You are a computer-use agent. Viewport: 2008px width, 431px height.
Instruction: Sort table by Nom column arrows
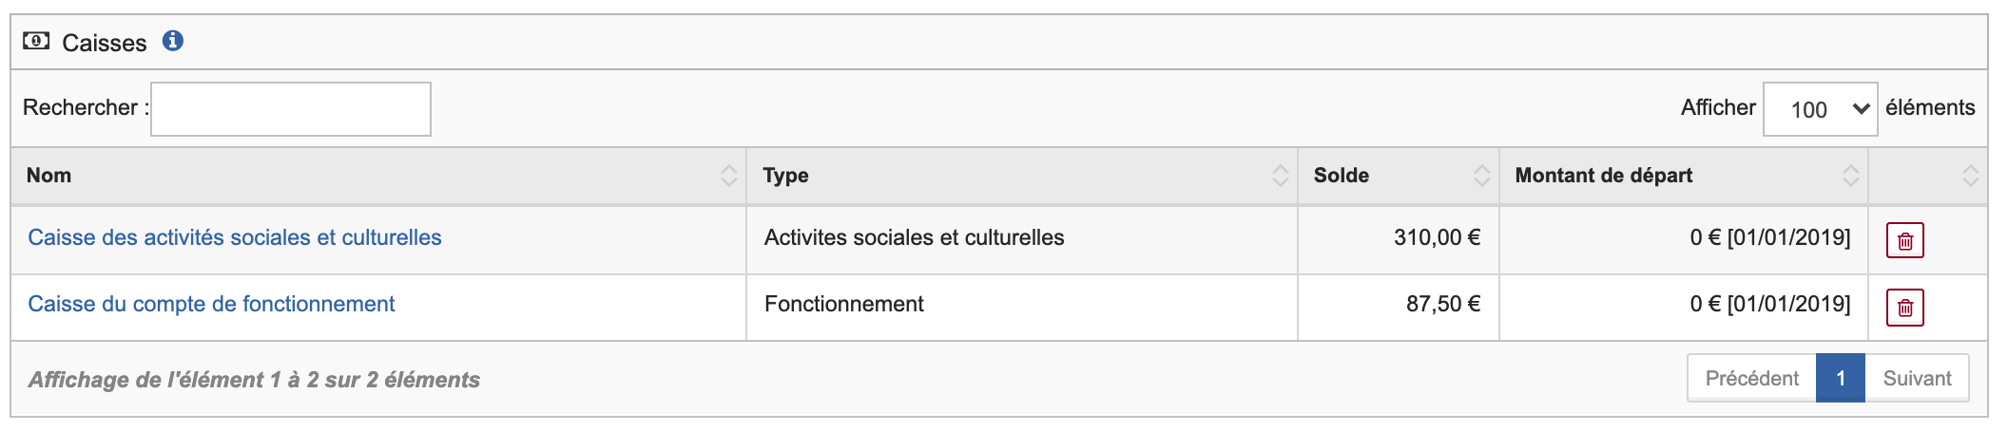click(728, 176)
